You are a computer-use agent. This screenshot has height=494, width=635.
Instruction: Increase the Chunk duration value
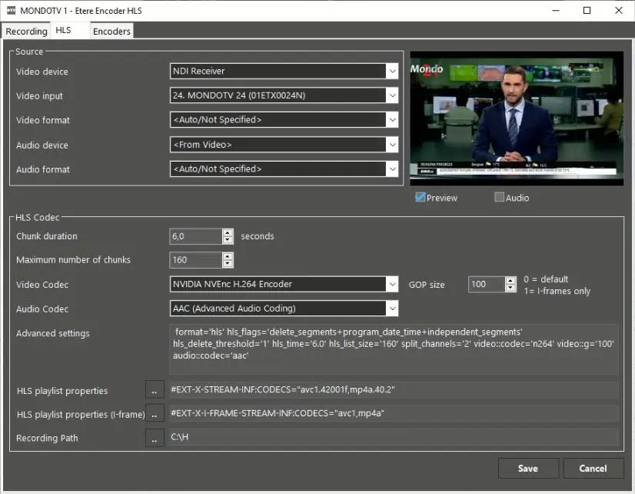[x=228, y=232]
